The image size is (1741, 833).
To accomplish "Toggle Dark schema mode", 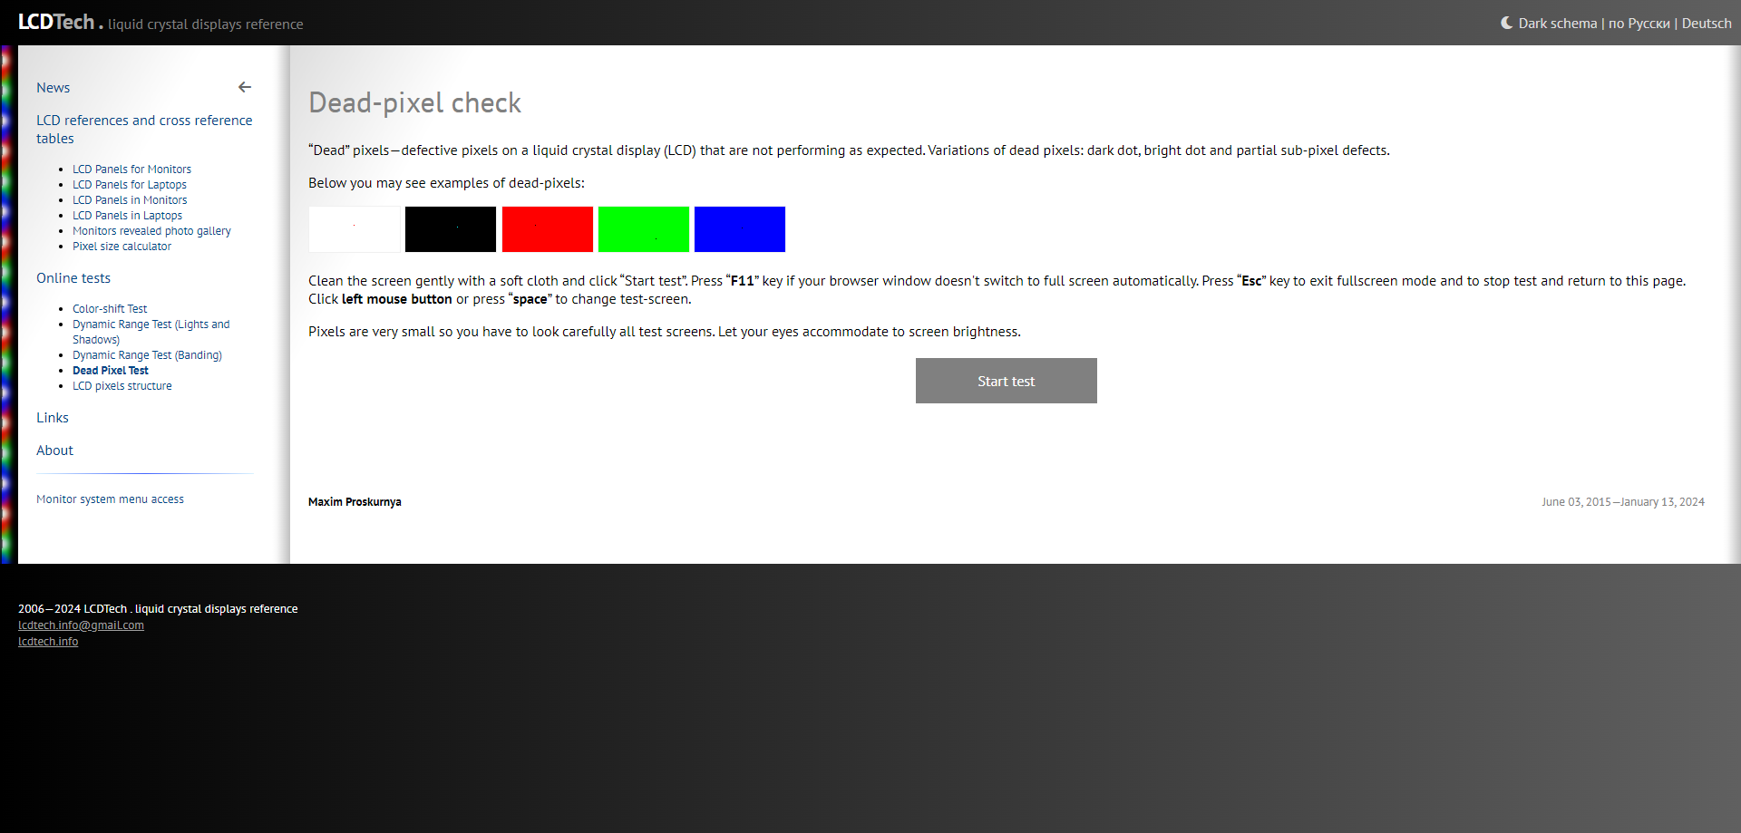I will [x=1549, y=24].
